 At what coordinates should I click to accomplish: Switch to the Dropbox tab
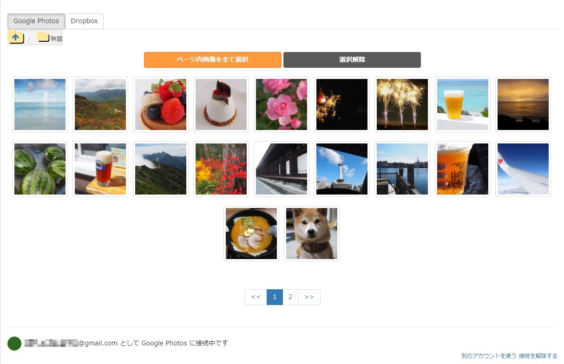(x=84, y=21)
